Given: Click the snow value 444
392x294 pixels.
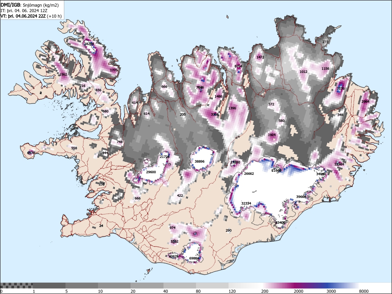Looking at the screenshot, I should (105, 153).
